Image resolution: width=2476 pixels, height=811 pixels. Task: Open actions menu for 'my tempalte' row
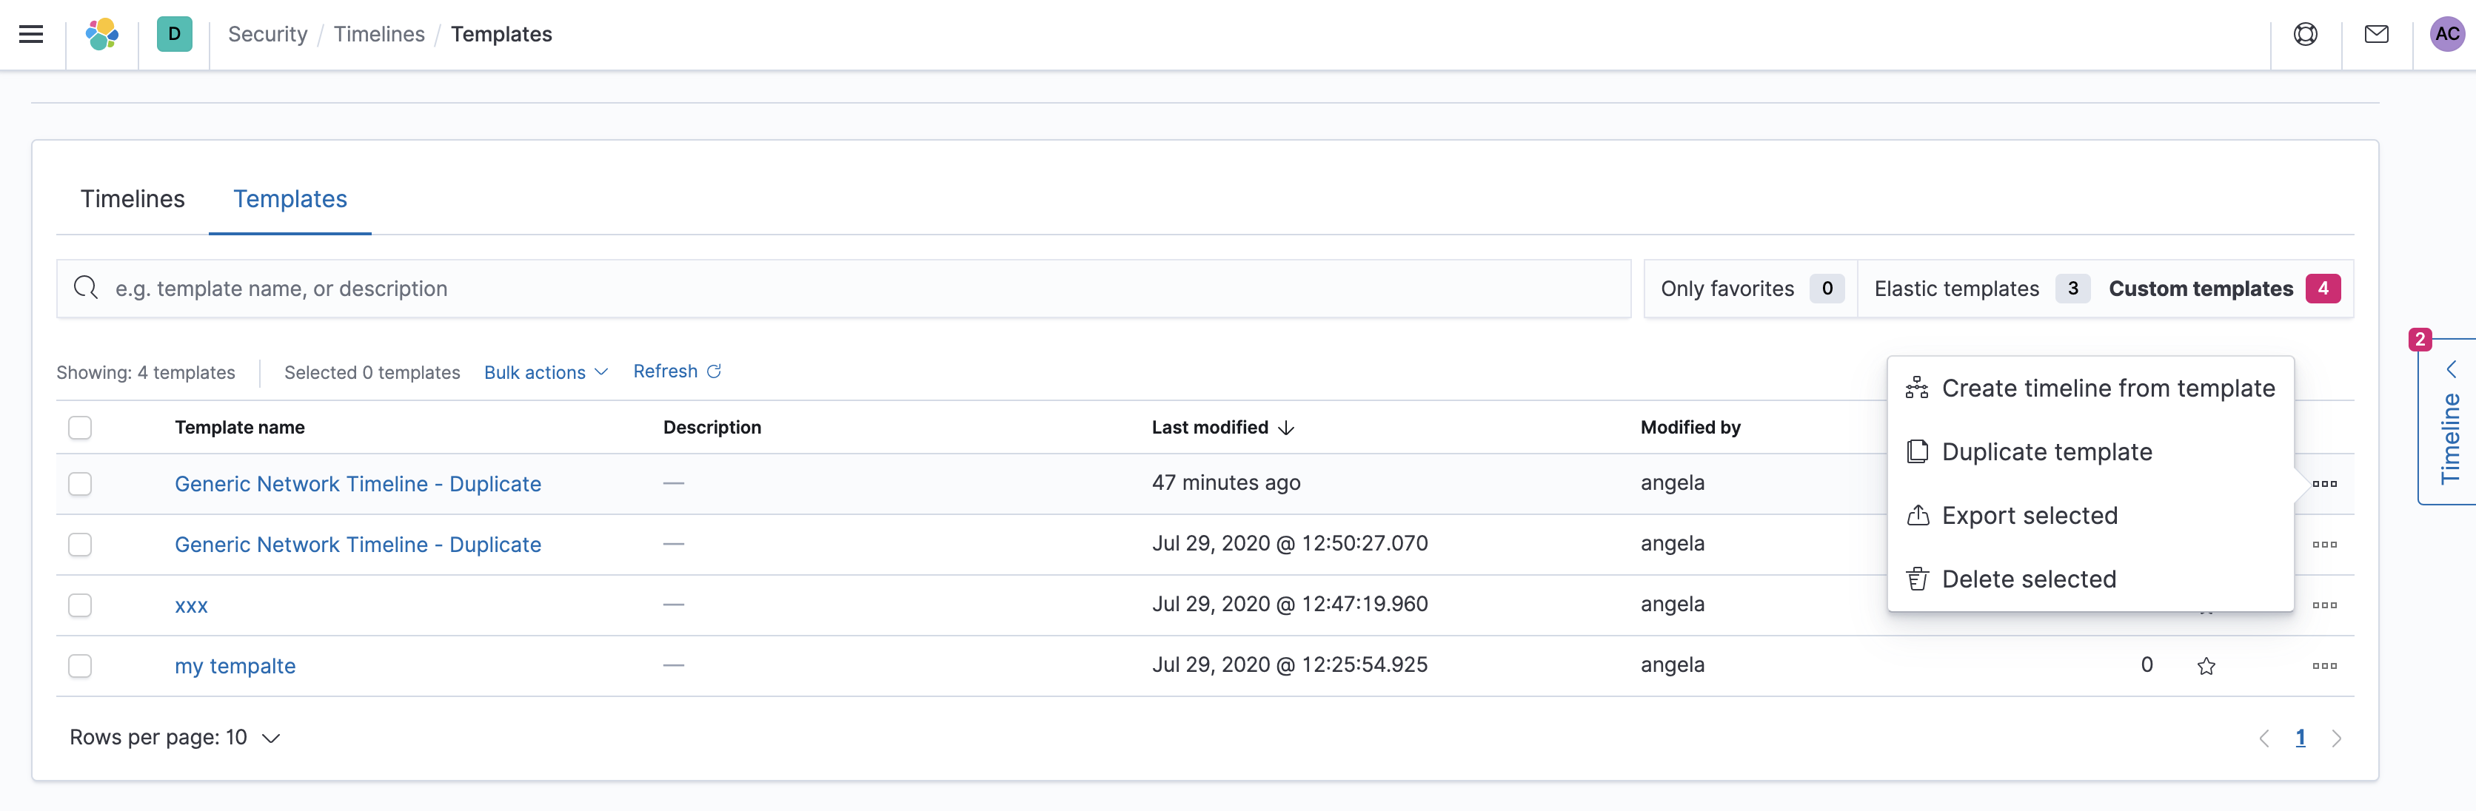pyautogui.click(x=2324, y=666)
